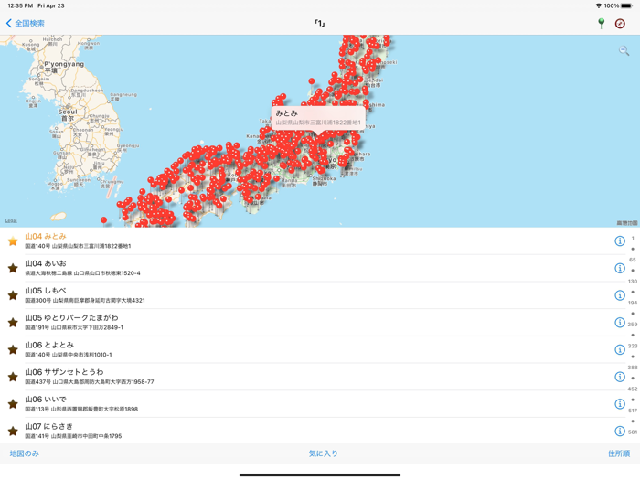Open info for 山06 いいで
Image resolution: width=640 pixels, height=480 pixels.
pyautogui.click(x=619, y=404)
